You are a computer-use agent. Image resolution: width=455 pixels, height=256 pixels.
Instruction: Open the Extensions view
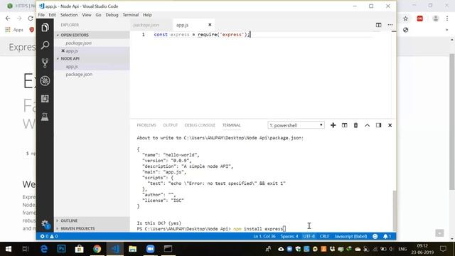click(x=45, y=99)
